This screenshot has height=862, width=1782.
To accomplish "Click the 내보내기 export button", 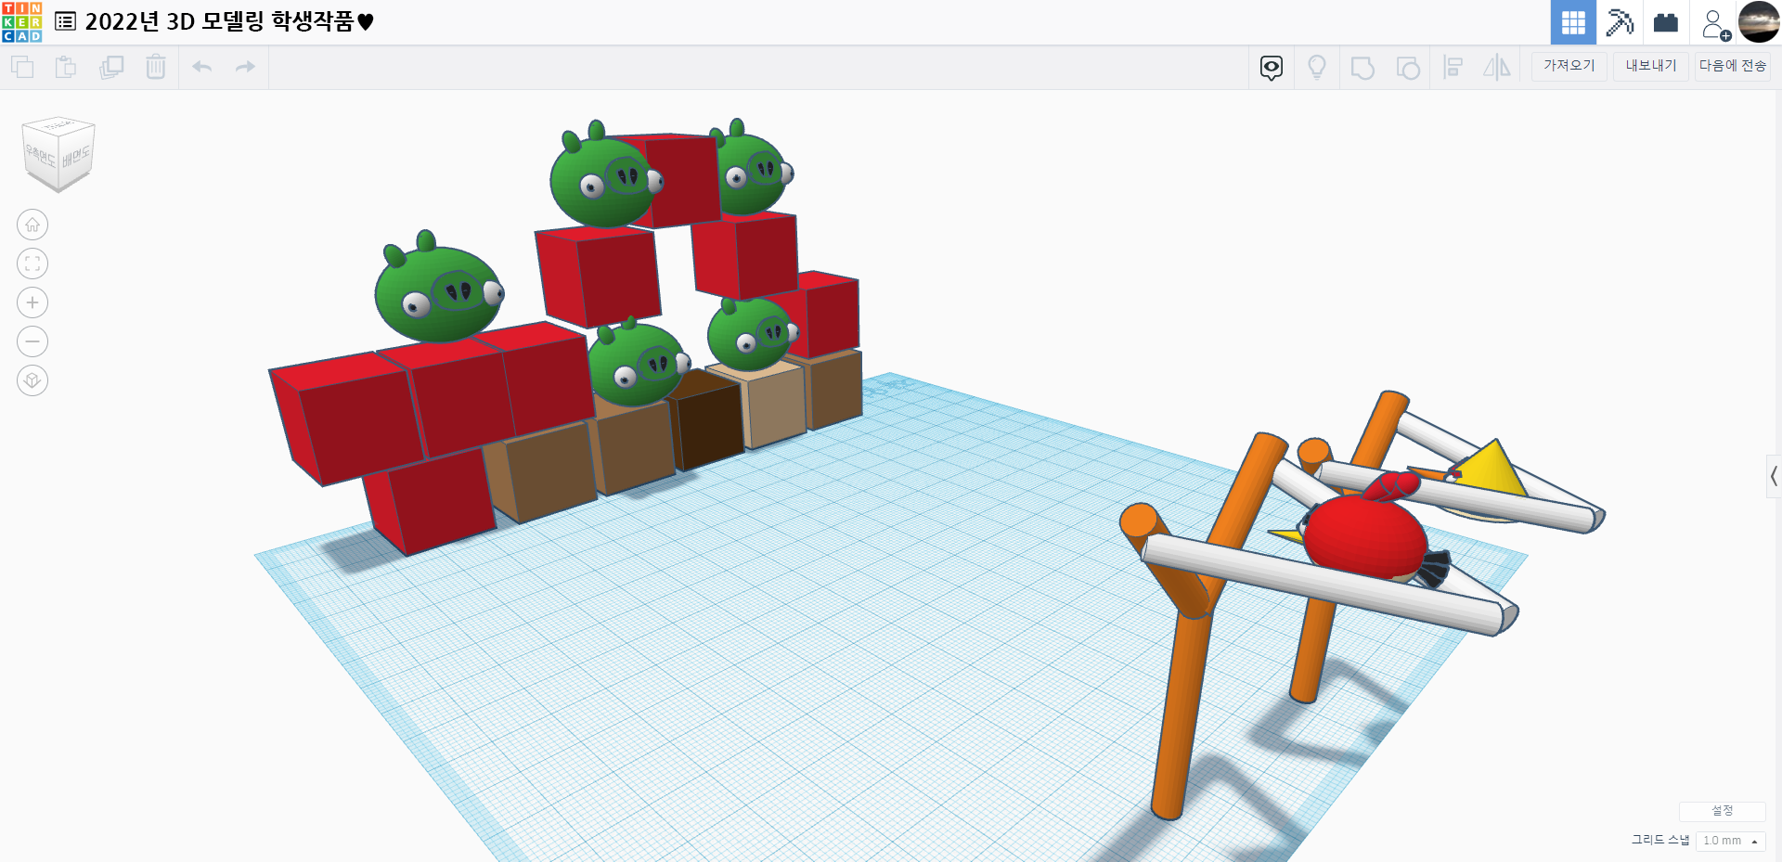I will pos(1651,66).
